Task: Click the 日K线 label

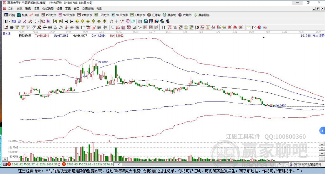Action: (x=6, y=34)
